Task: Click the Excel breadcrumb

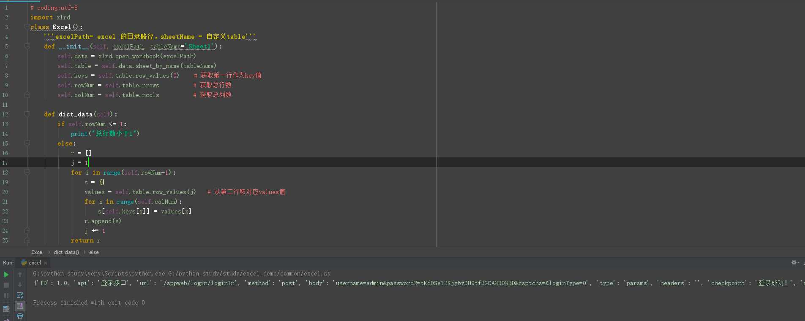Action: (x=37, y=252)
